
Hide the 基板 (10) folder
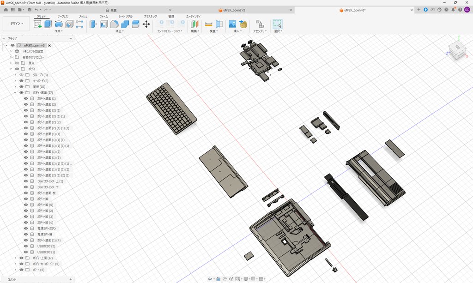point(21,86)
